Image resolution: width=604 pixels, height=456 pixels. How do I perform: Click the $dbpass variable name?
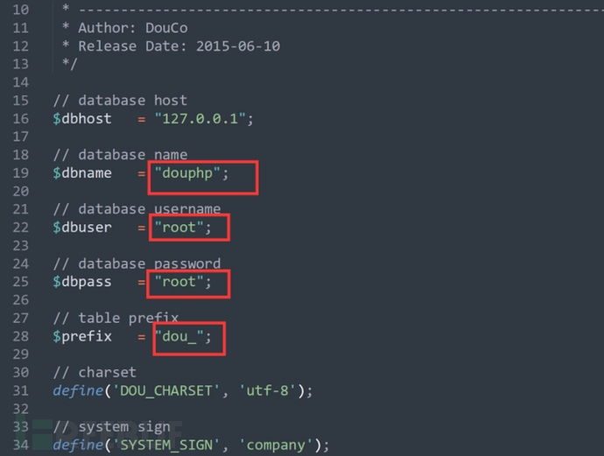tap(82, 282)
